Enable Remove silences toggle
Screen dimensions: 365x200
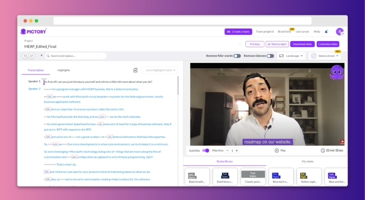[270, 56]
